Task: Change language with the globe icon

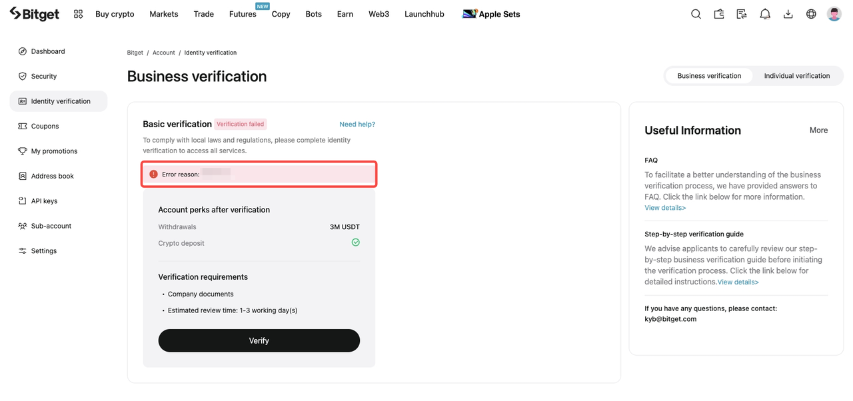Action: [811, 14]
